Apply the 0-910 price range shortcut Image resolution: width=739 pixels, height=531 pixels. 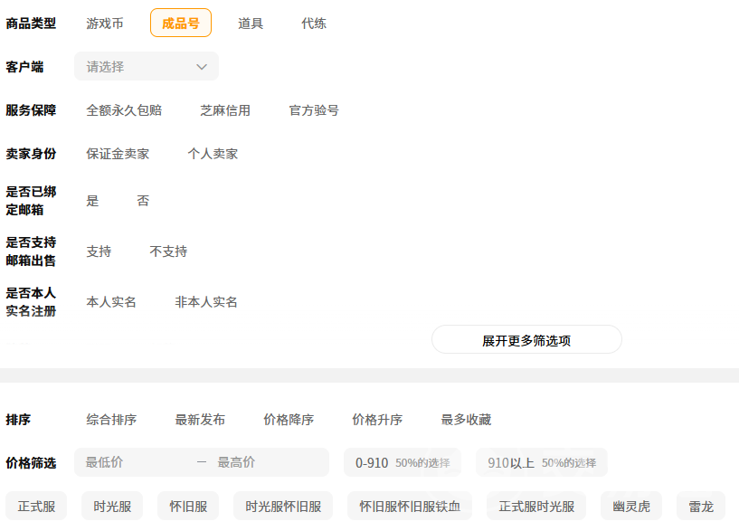click(402, 462)
